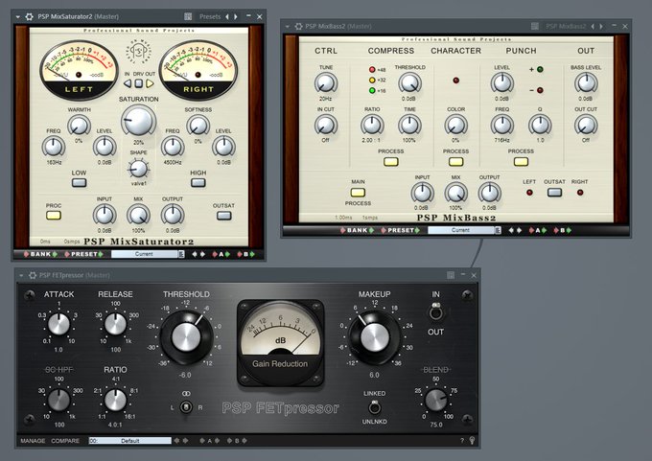
Task: Toggle MAIN PROCESS button in MixBass2
Action: pos(358,193)
